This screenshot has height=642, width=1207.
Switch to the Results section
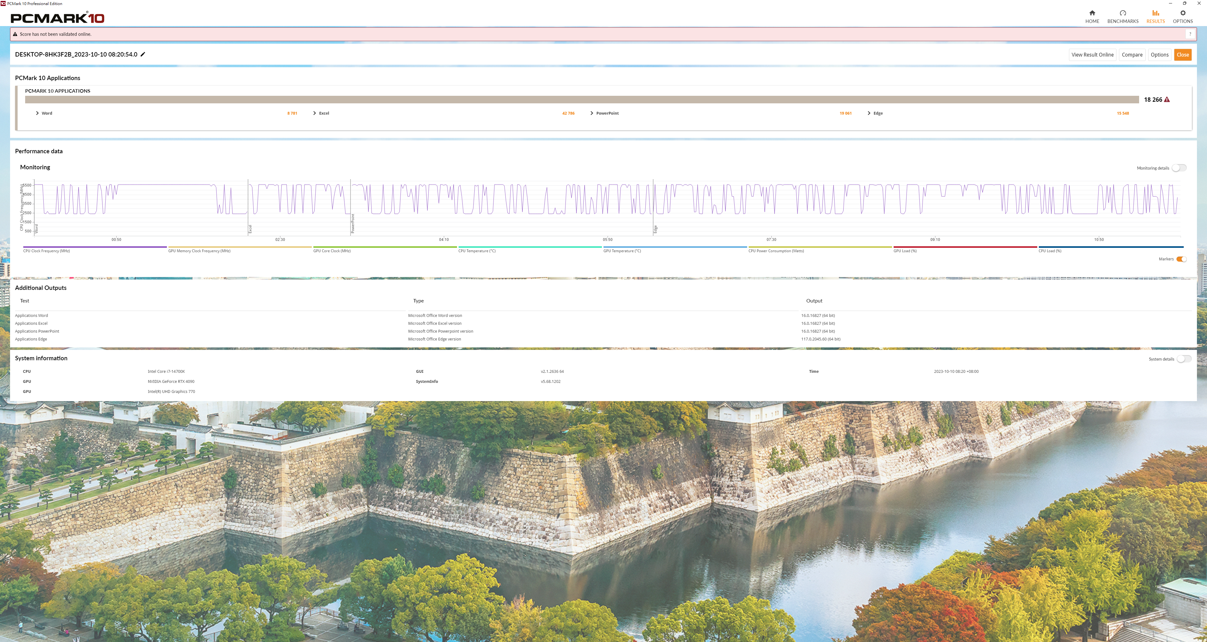pyautogui.click(x=1155, y=16)
